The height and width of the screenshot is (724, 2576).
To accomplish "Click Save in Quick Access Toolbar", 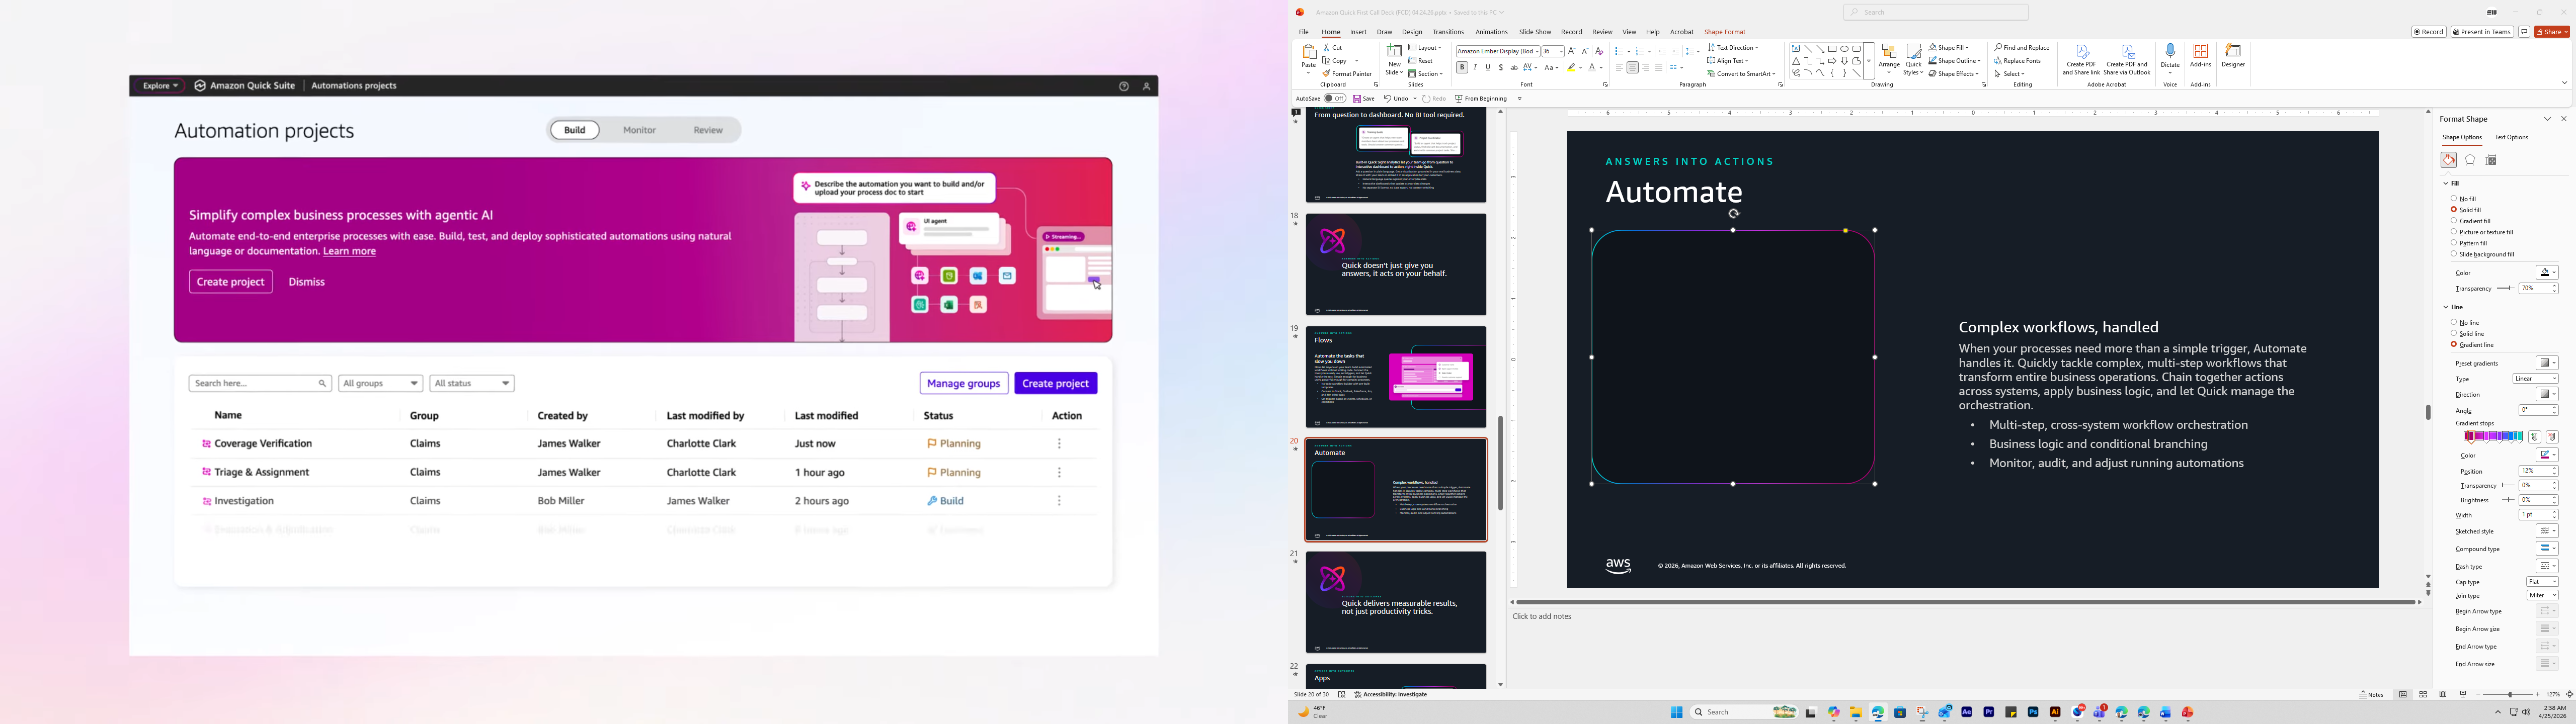I will point(1364,99).
